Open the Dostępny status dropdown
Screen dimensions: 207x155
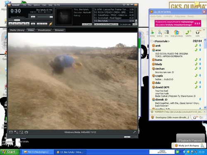(x=171, y=117)
